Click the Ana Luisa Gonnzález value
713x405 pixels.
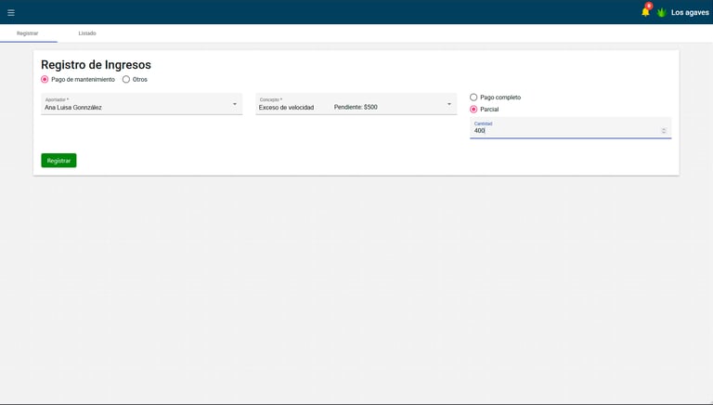tap(73, 108)
